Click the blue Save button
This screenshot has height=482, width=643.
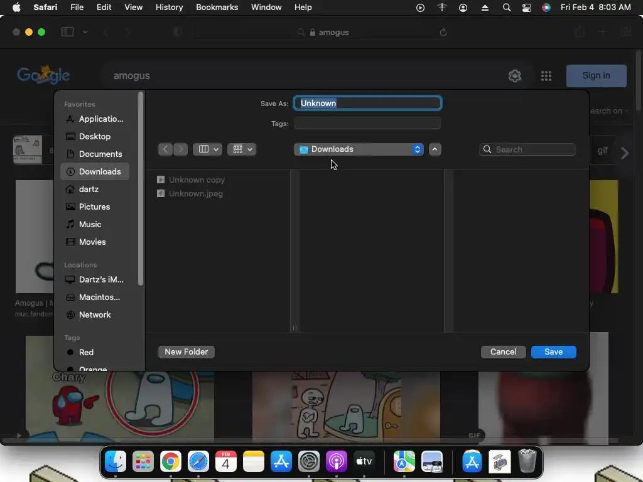pyautogui.click(x=554, y=352)
